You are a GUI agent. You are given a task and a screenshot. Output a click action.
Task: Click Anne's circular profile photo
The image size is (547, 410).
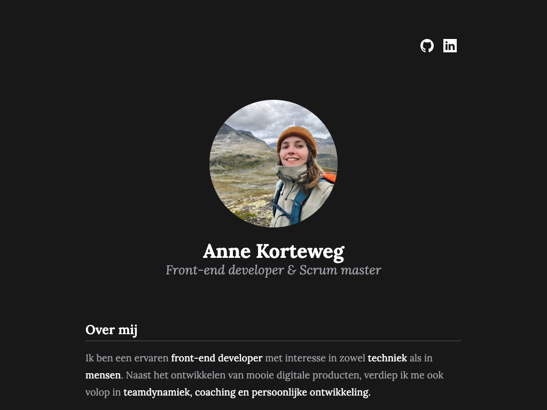click(x=273, y=163)
